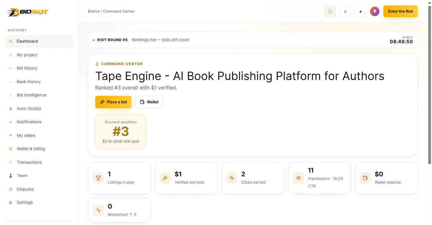Screen dimensions: 432x225
Task: Click the 08:49:50 countdown timer
Action: tap(401, 42)
